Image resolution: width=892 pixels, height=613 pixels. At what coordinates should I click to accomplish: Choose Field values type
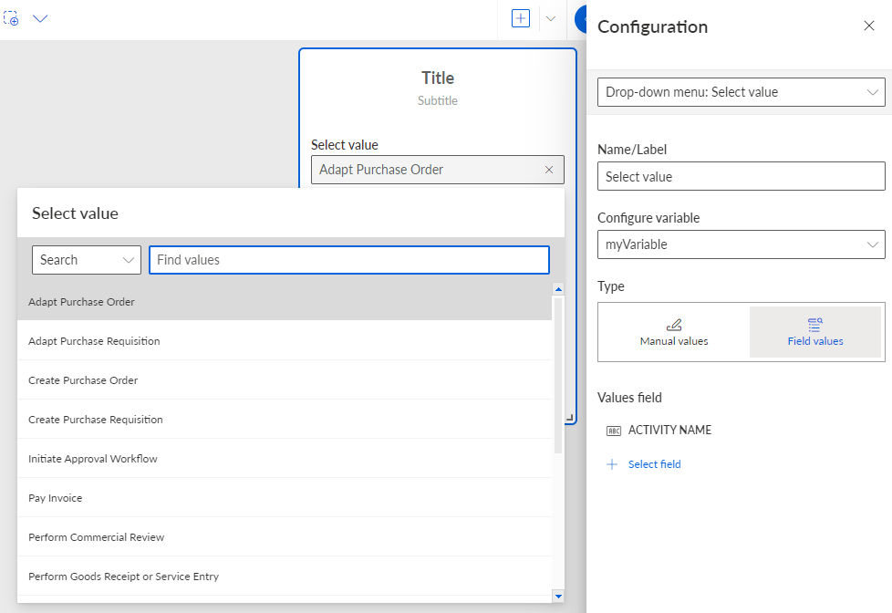(815, 332)
